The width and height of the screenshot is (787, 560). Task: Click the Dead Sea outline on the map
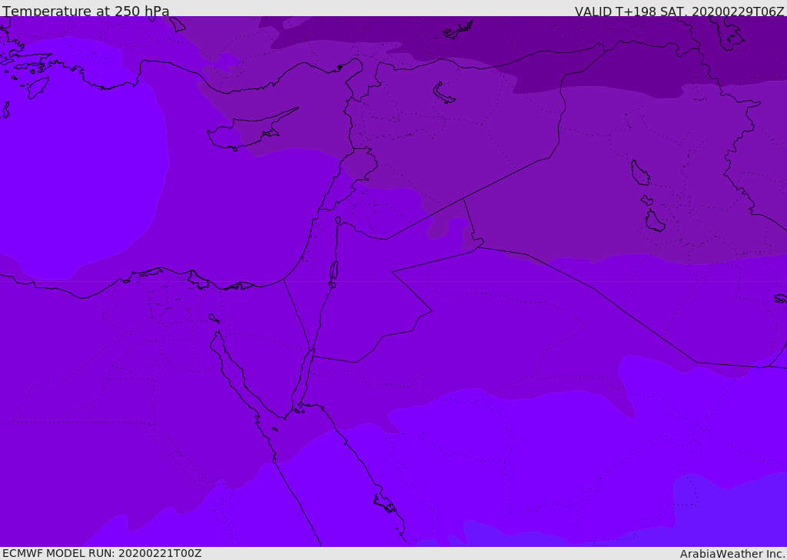(334, 271)
